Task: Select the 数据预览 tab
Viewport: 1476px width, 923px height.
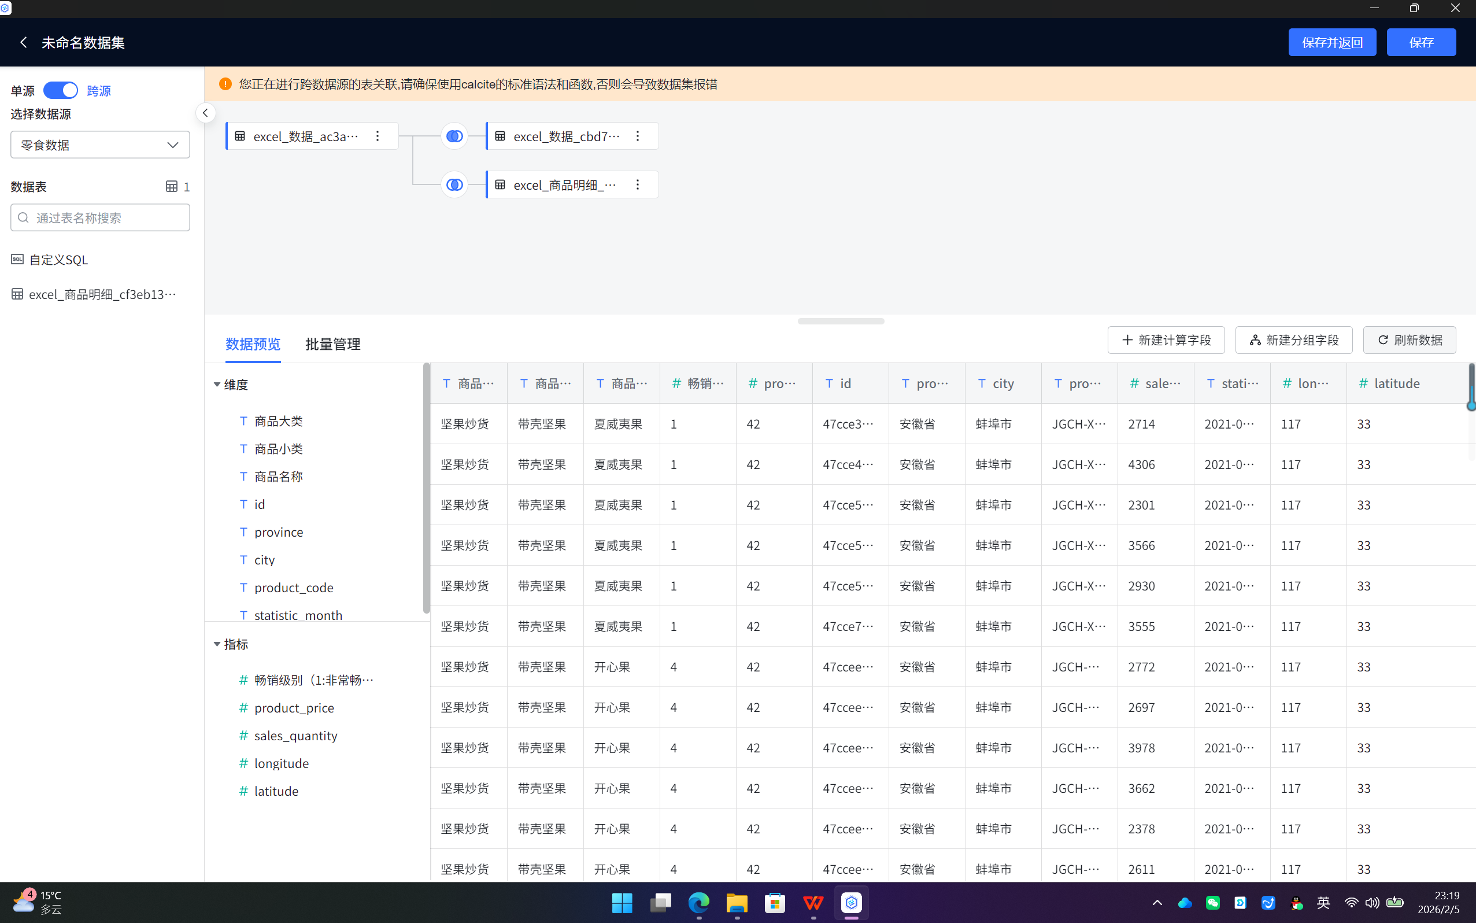Action: (x=253, y=344)
